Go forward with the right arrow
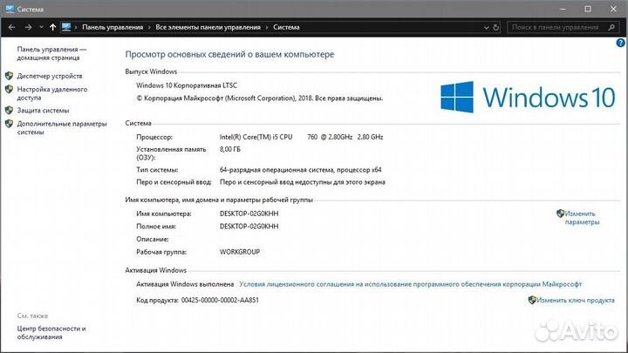This screenshot has height=353, width=628. tap(28, 27)
